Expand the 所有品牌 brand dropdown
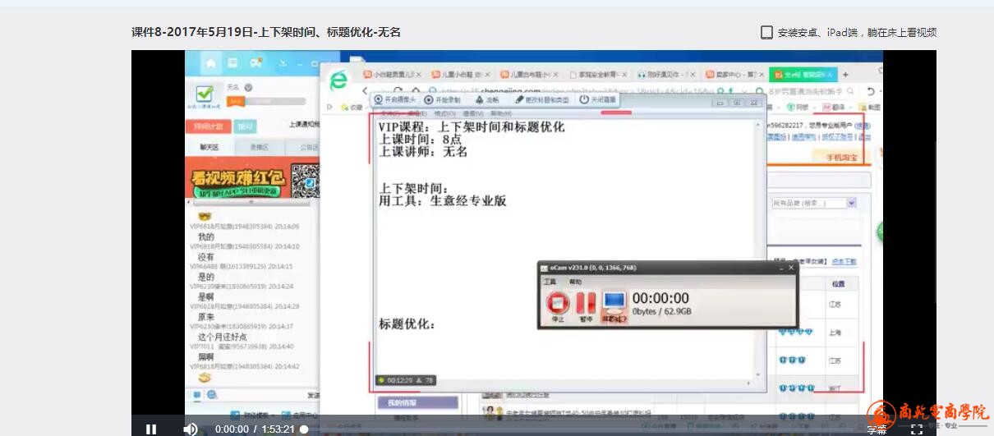 tap(851, 203)
